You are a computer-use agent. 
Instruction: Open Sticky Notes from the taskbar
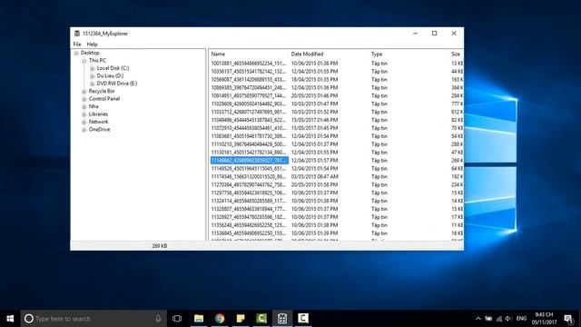click(241, 319)
